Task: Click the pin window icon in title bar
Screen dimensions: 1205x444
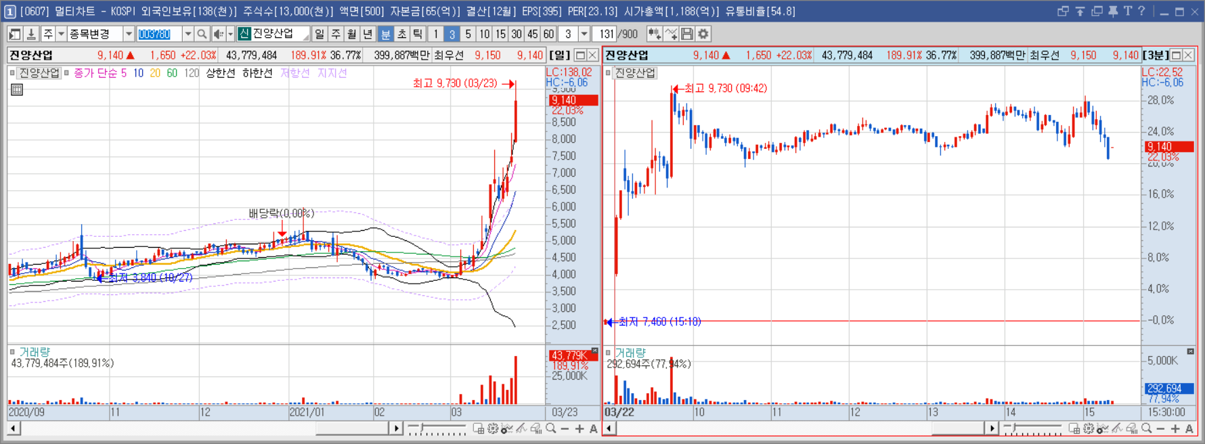Action: coord(1113,12)
